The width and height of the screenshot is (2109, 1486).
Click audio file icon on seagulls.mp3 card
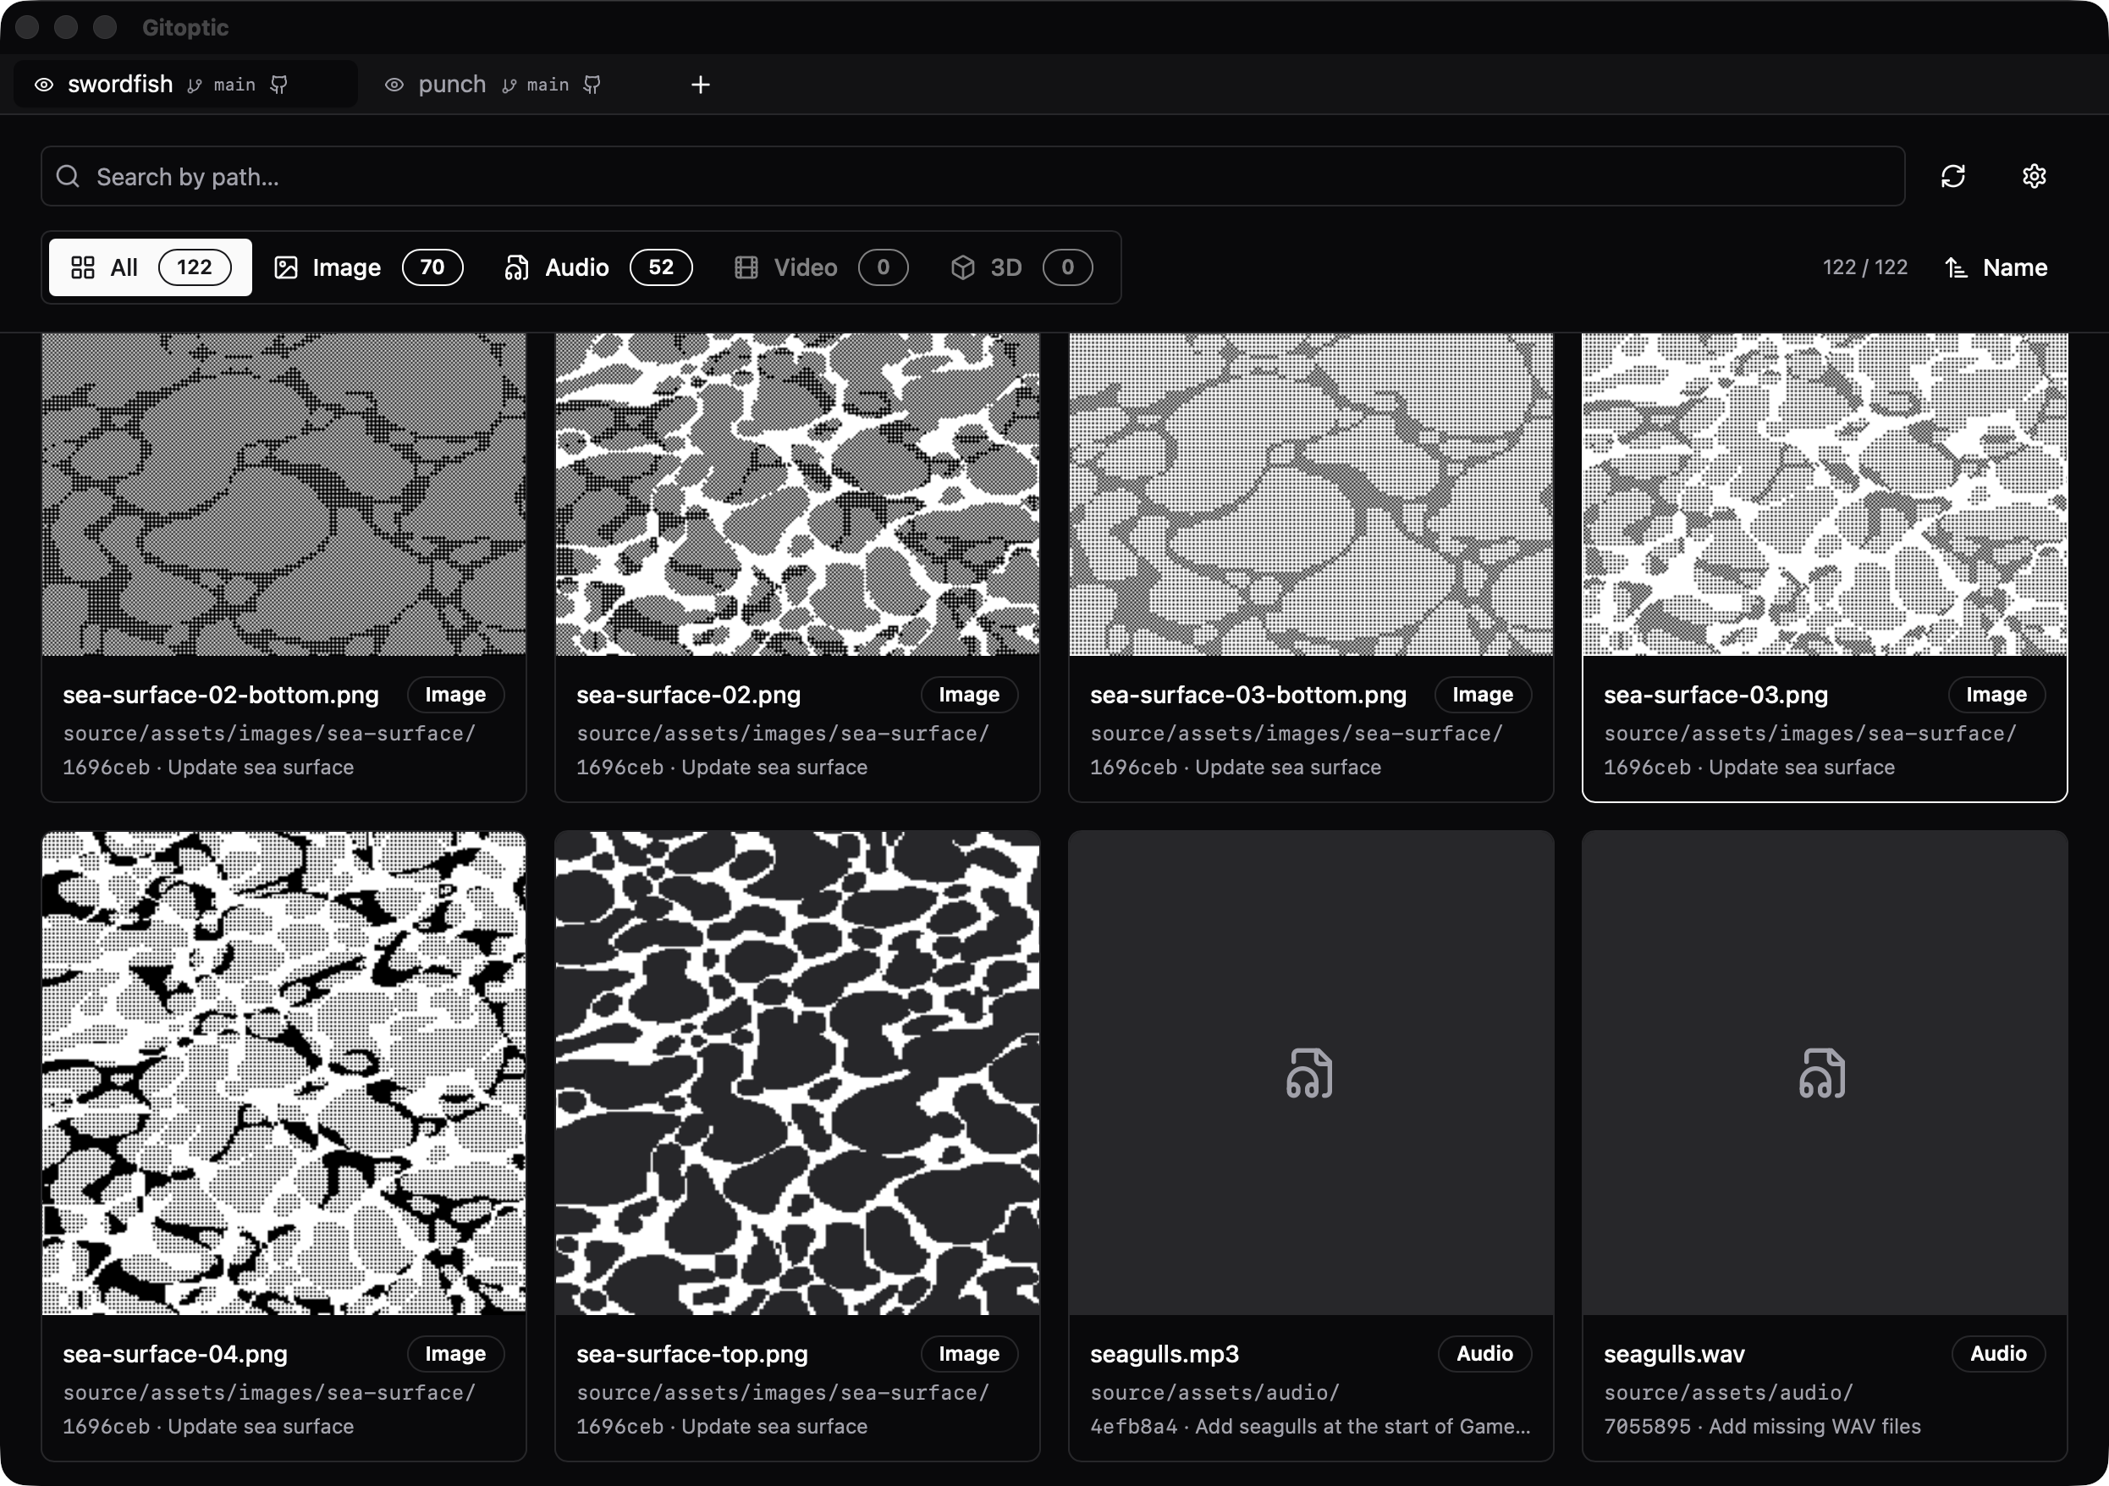tap(1310, 1073)
